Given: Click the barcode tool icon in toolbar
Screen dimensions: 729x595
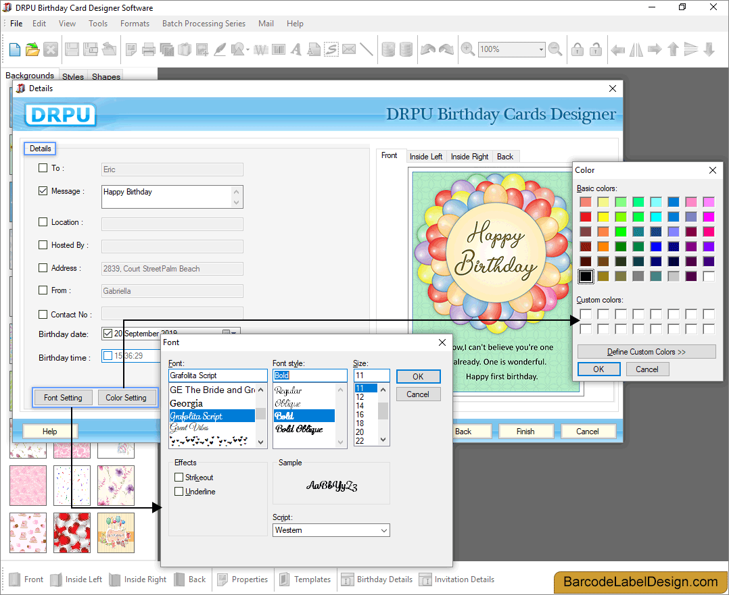Looking at the screenshot, I should [x=279, y=49].
